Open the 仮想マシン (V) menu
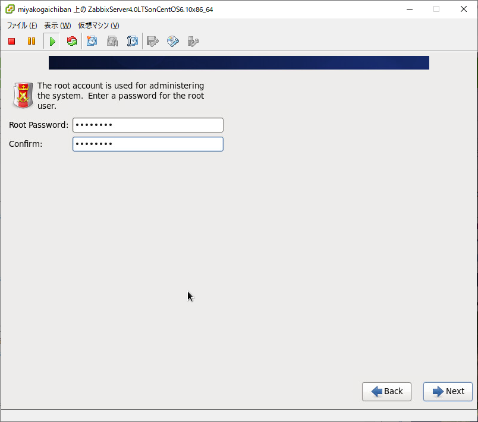 point(99,26)
